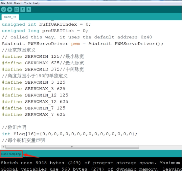182x171 pixels.
Task: Open the Edit menu
Action: coord(9,3)
